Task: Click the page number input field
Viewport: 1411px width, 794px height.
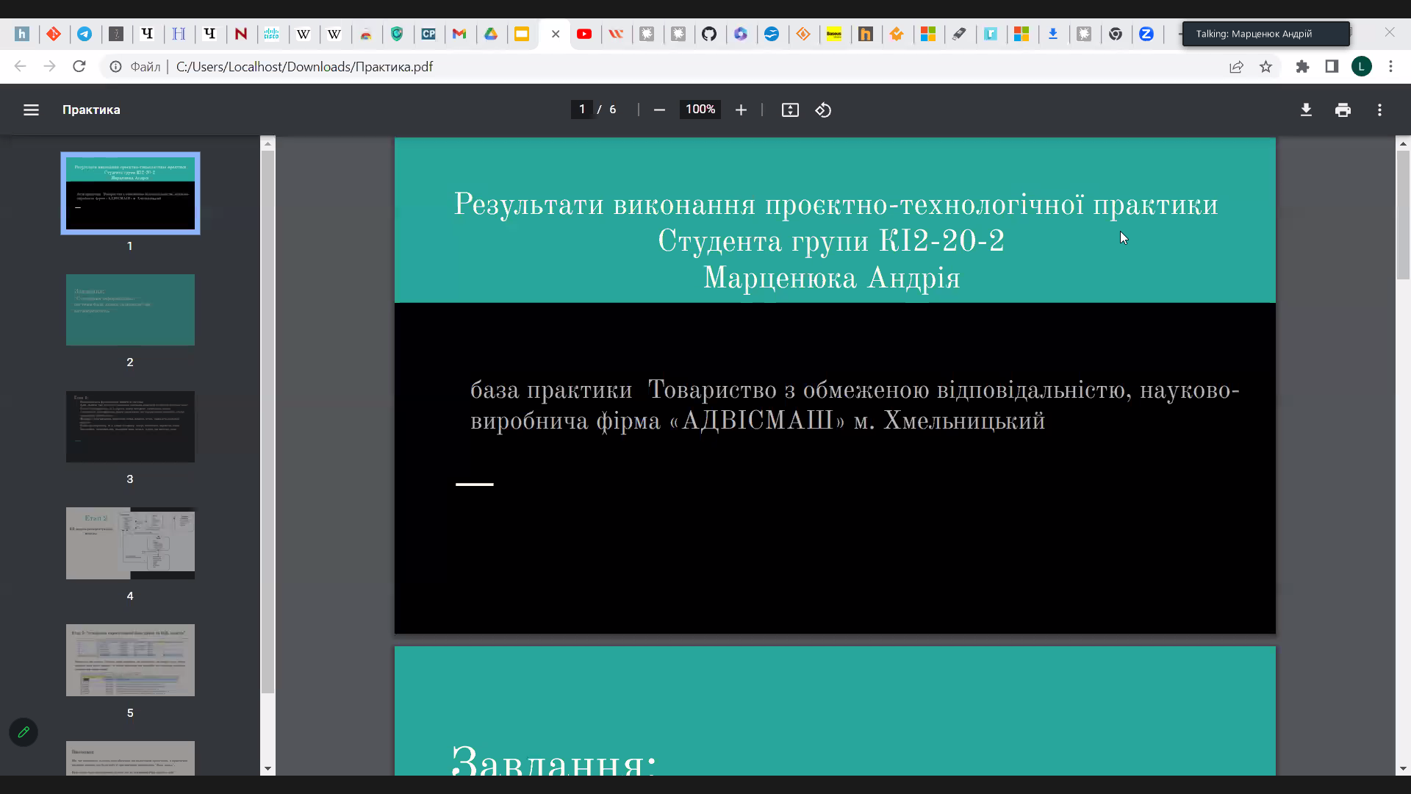Action: (x=582, y=110)
